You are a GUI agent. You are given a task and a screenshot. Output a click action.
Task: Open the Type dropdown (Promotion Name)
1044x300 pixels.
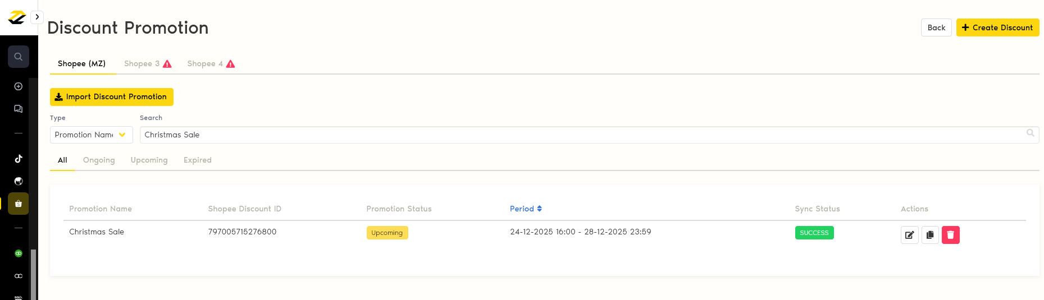pyautogui.click(x=91, y=135)
